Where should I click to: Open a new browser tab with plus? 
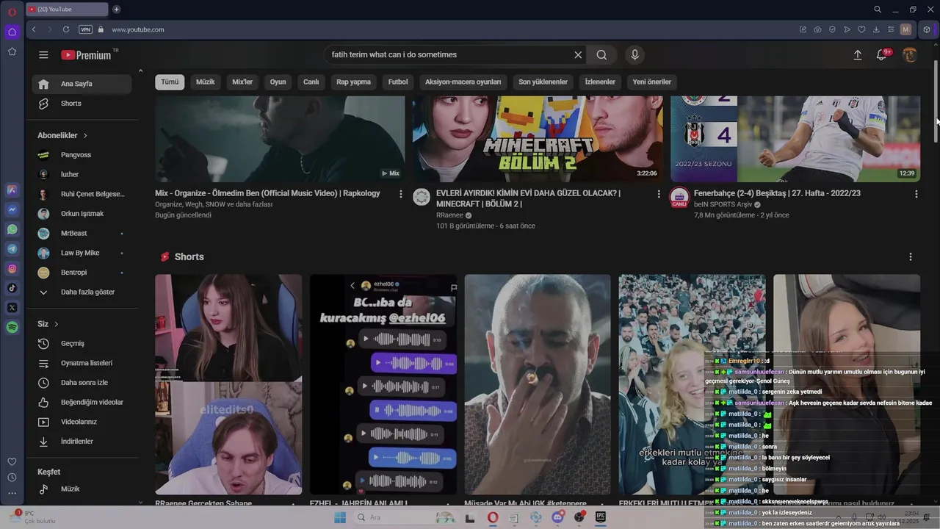tap(117, 10)
